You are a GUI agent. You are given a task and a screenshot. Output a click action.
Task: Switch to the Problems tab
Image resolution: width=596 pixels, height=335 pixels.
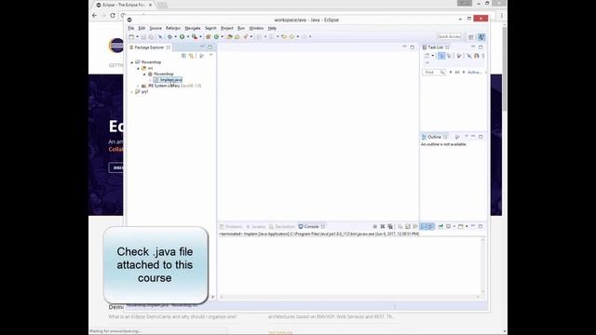(231, 227)
